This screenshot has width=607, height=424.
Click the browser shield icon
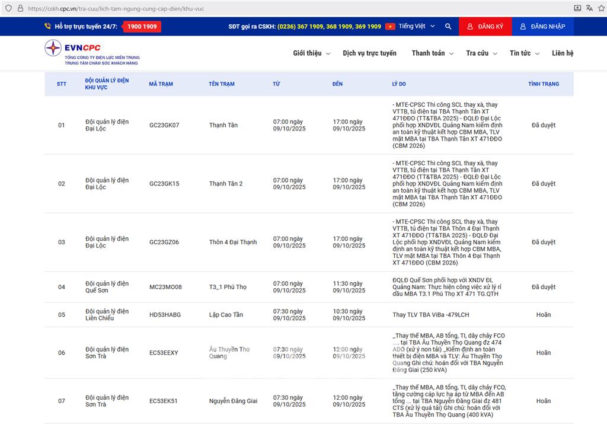coord(8,8)
